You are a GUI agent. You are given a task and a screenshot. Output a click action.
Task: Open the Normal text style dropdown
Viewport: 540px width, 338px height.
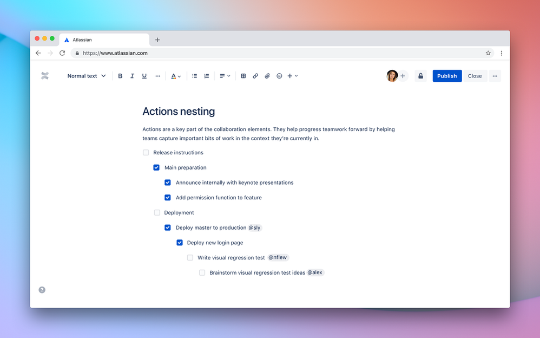tap(87, 76)
